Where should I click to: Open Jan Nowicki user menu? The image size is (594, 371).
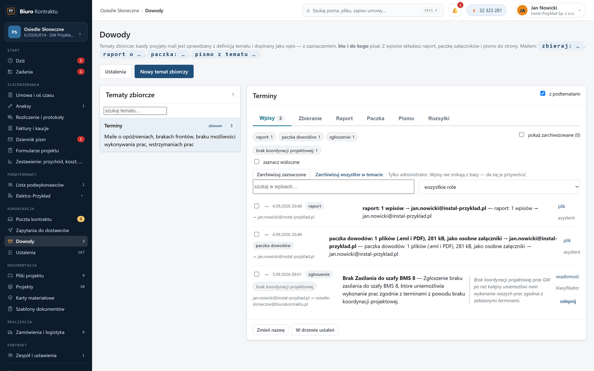(551, 10)
